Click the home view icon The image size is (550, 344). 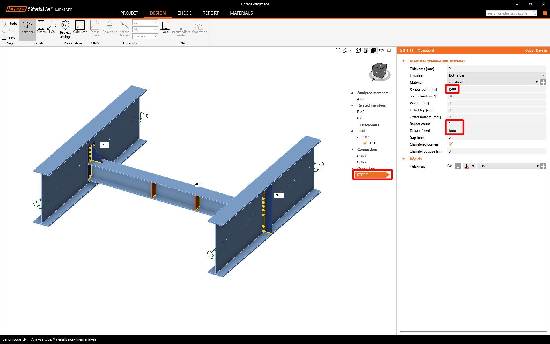coord(389,50)
